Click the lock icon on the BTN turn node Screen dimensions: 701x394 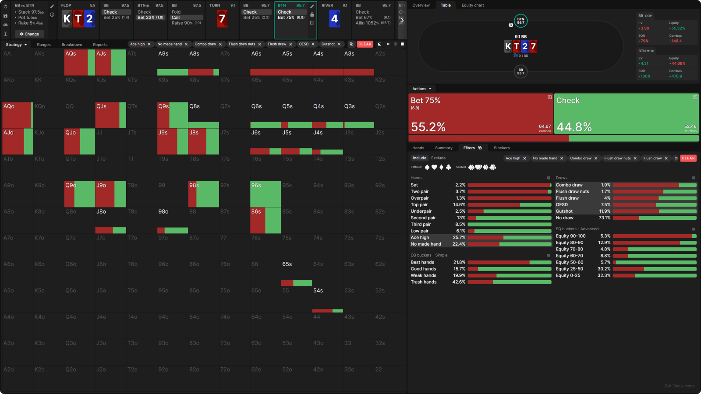[312, 14]
